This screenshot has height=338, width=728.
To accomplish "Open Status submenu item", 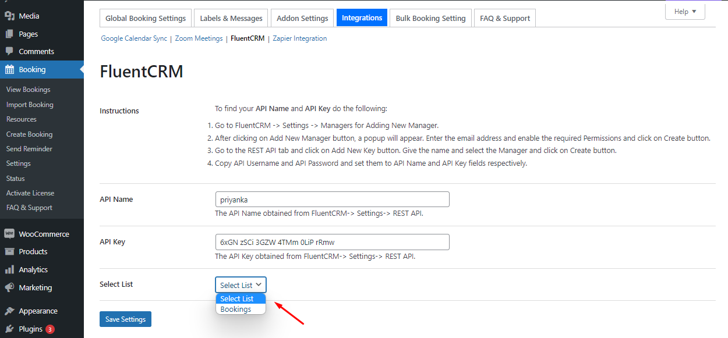I will [x=15, y=179].
